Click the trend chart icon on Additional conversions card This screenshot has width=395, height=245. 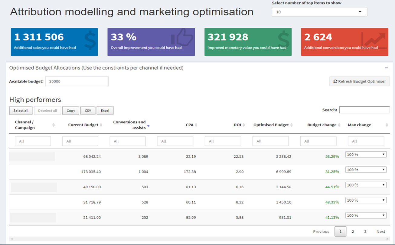coord(374,41)
